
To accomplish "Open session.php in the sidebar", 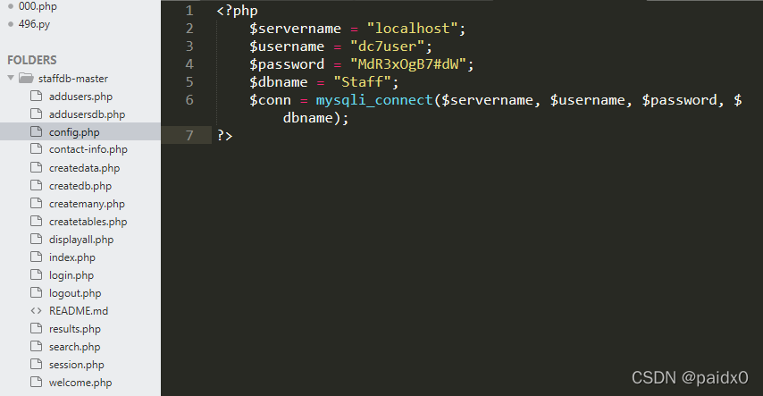I will click(77, 365).
